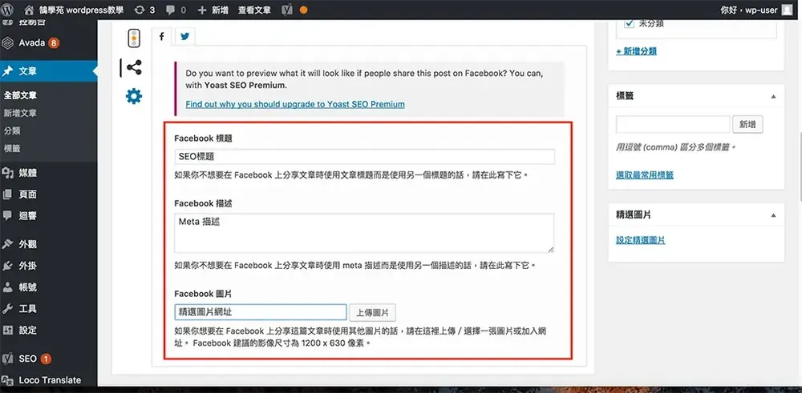802x393 pixels.
Task: Select the Yoast advanced gear tab icon
Action: pyautogui.click(x=134, y=96)
